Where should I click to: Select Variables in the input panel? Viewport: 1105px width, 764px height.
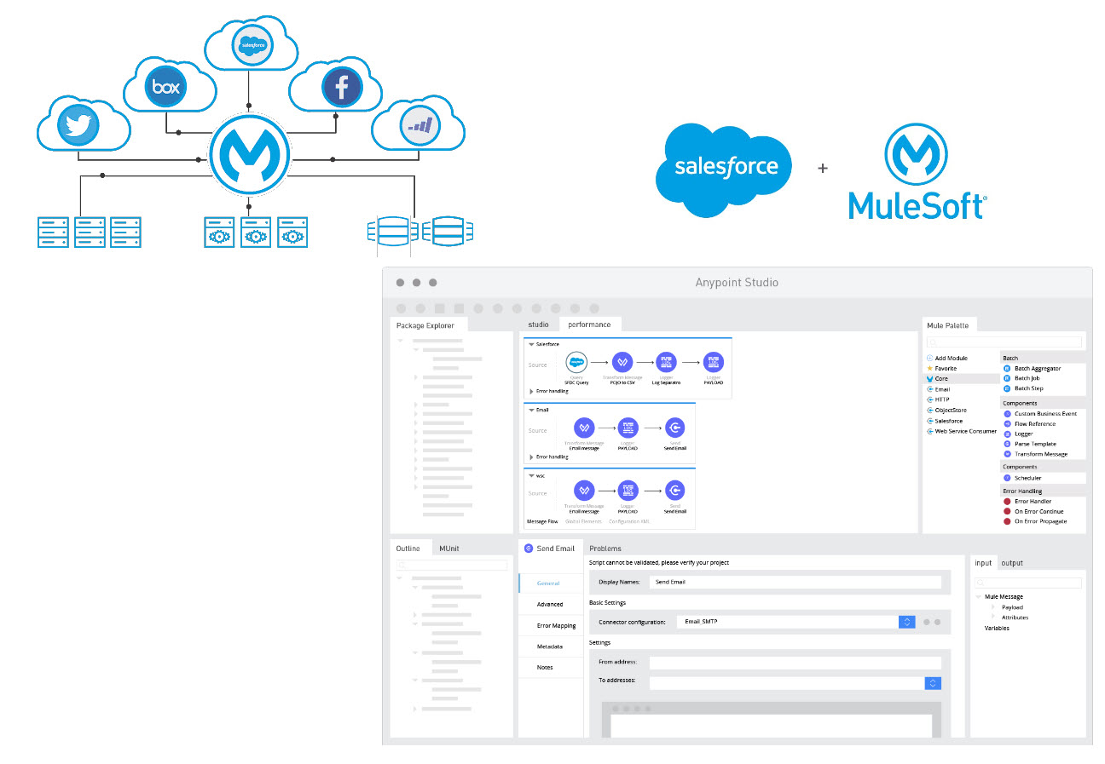(x=997, y=628)
